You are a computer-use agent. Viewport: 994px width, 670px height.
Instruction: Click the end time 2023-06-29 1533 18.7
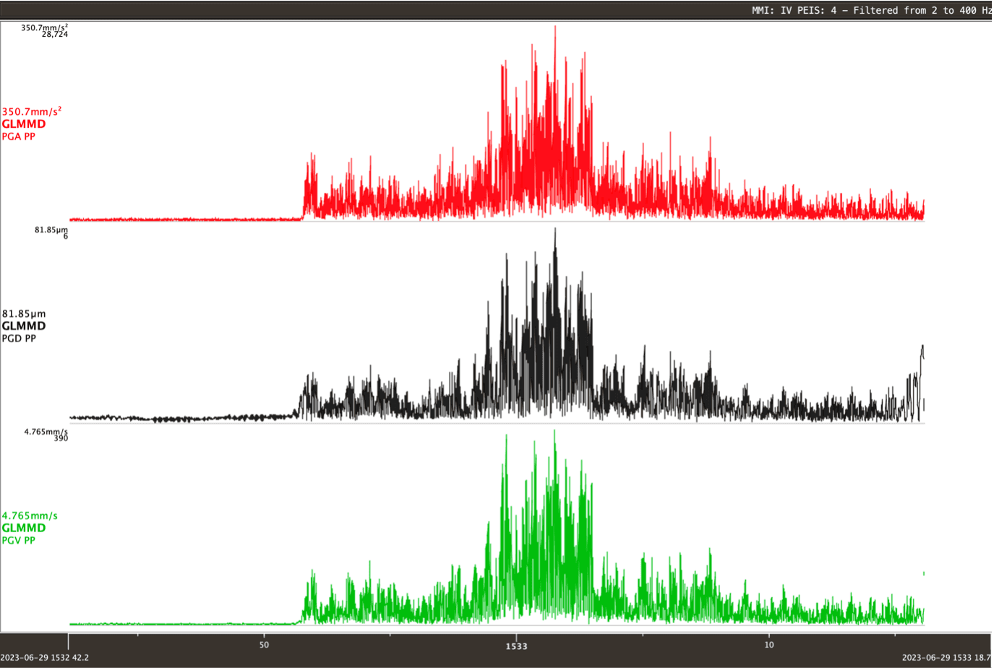tap(946, 658)
